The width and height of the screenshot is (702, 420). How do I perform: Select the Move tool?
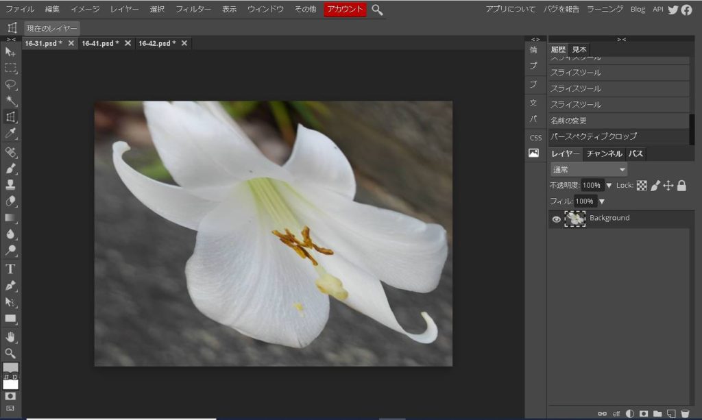point(10,52)
